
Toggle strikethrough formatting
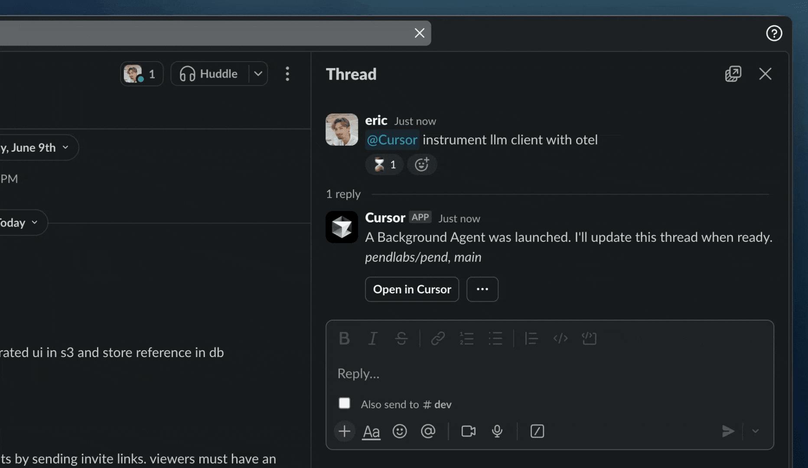401,338
